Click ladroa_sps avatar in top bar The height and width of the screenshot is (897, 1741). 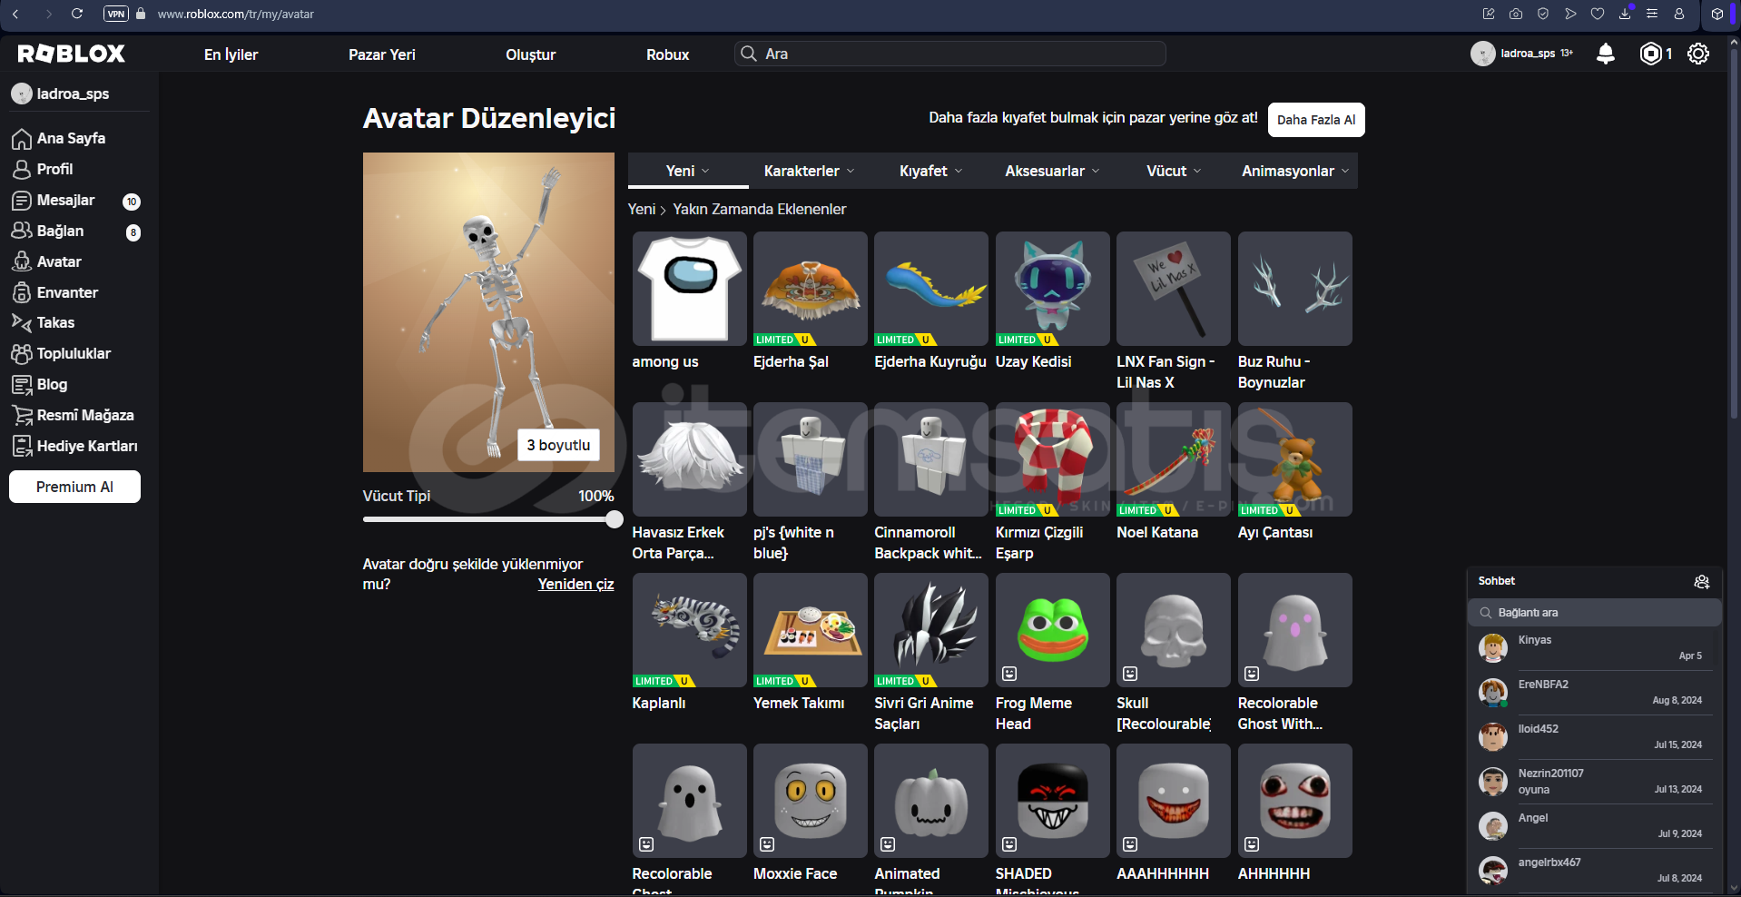(x=1482, y=54)
